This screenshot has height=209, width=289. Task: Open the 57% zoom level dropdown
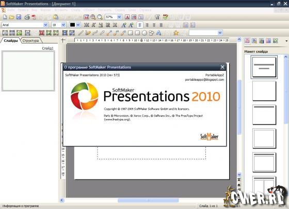(119, 17)
